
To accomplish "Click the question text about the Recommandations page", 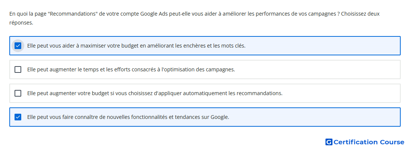I will 194,18.
